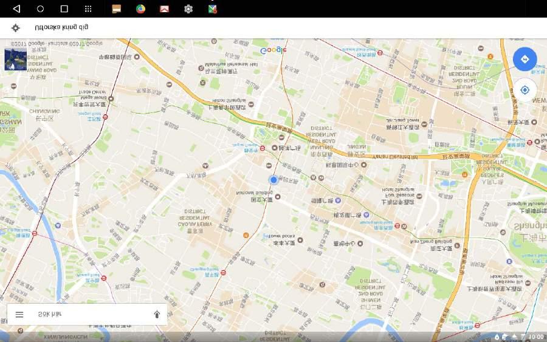Select the orange restaurant marker beside the directions button
The image size is (547, 342).
pos(490,56)
